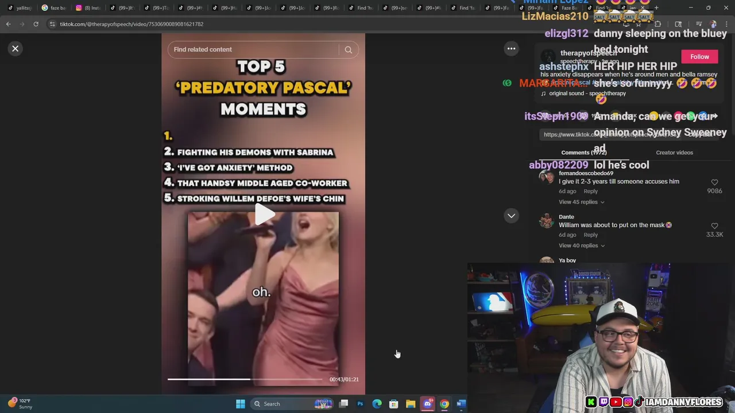Switch to the Comments tab
Image resolution: width=735 pixels, height=413 pixels.
(583, 153)
